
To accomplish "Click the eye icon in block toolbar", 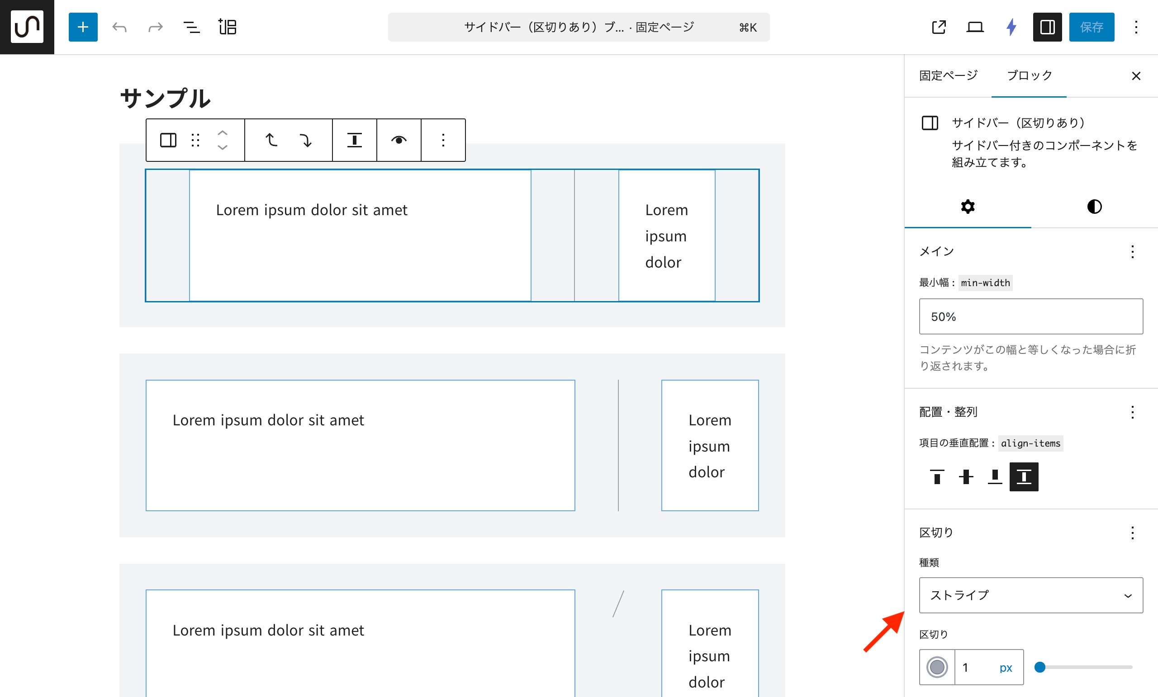I will [399, 140].
